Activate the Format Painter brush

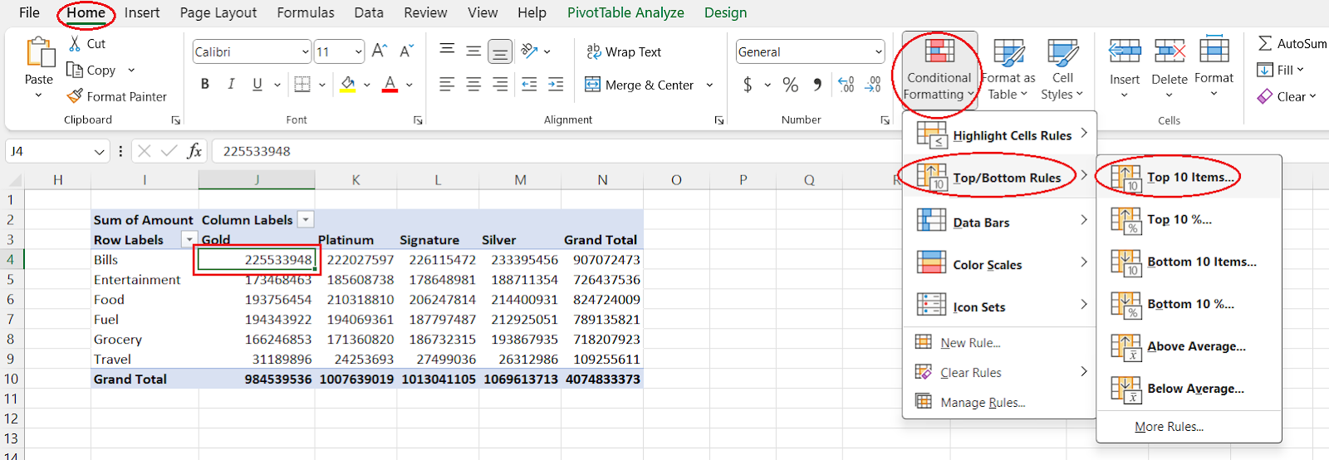point(75,96)
